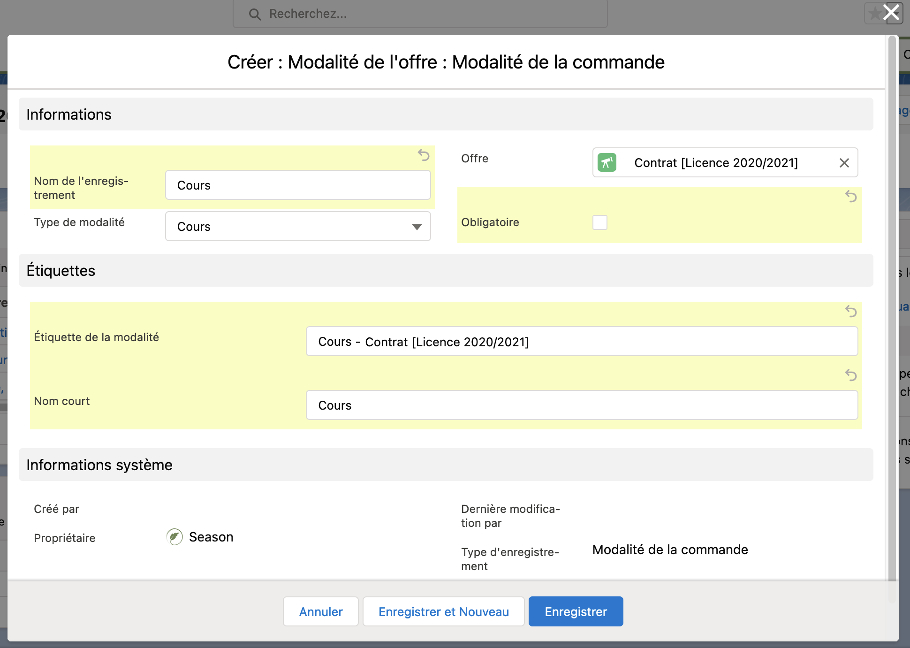The width and height of the screenshot is (910, 648).
Task: Click Nom de l'enregistrement input field
Action: [298, 185]
